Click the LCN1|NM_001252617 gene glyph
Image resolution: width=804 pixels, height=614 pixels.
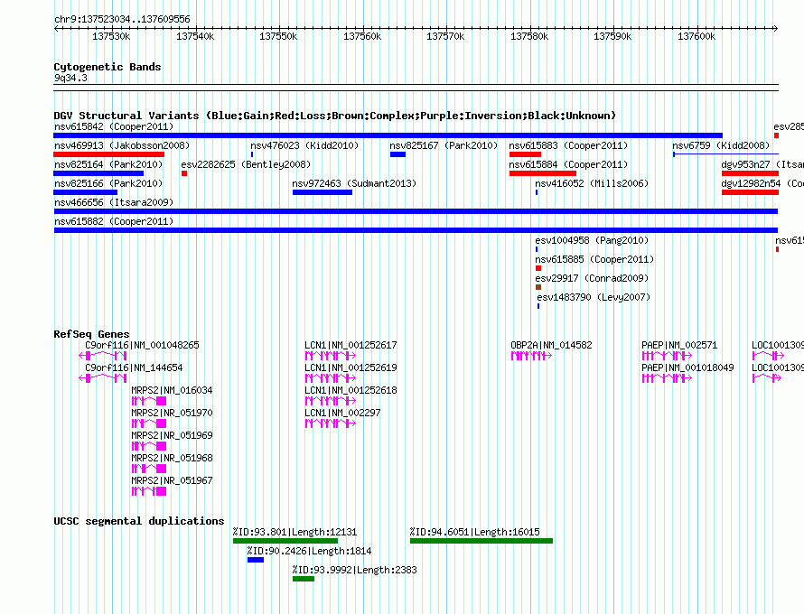click(331, 356)
